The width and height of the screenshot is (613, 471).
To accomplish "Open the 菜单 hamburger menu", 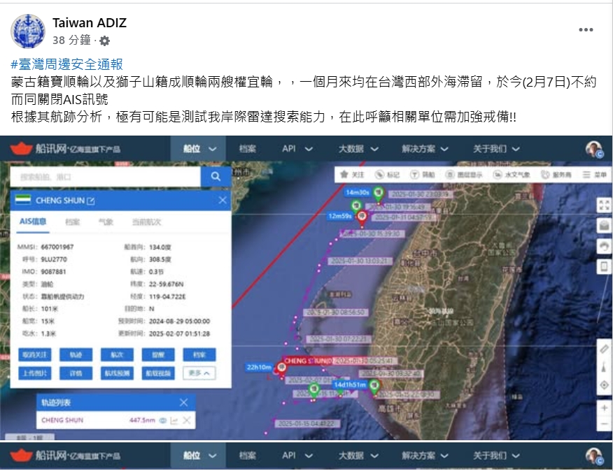I will click(x=595, y=175).
